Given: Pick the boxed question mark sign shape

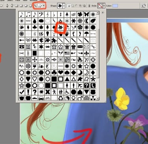Looking at the screenshot, I should tap(86, 85).
